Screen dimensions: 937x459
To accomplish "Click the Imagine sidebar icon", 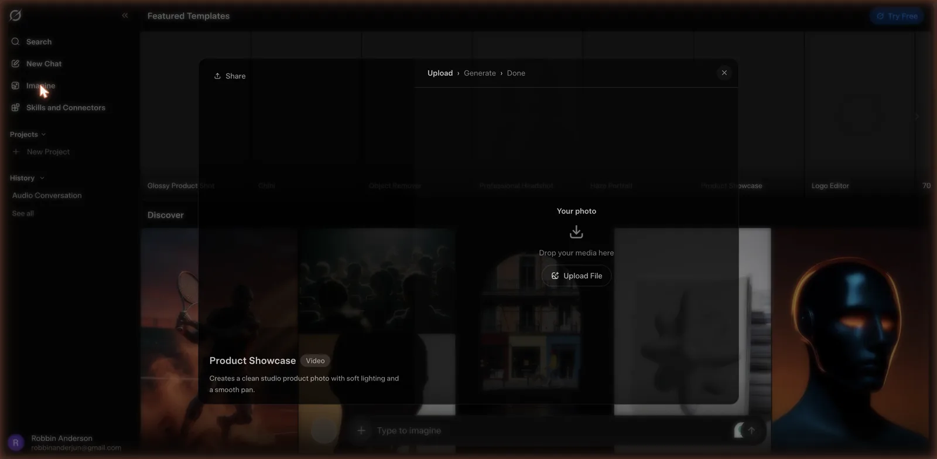I will (x=15, y=86).
